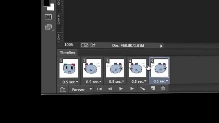This screenshot has width=219, height=123.
Task: Change screen mode icon
Action: pos(48,27)
